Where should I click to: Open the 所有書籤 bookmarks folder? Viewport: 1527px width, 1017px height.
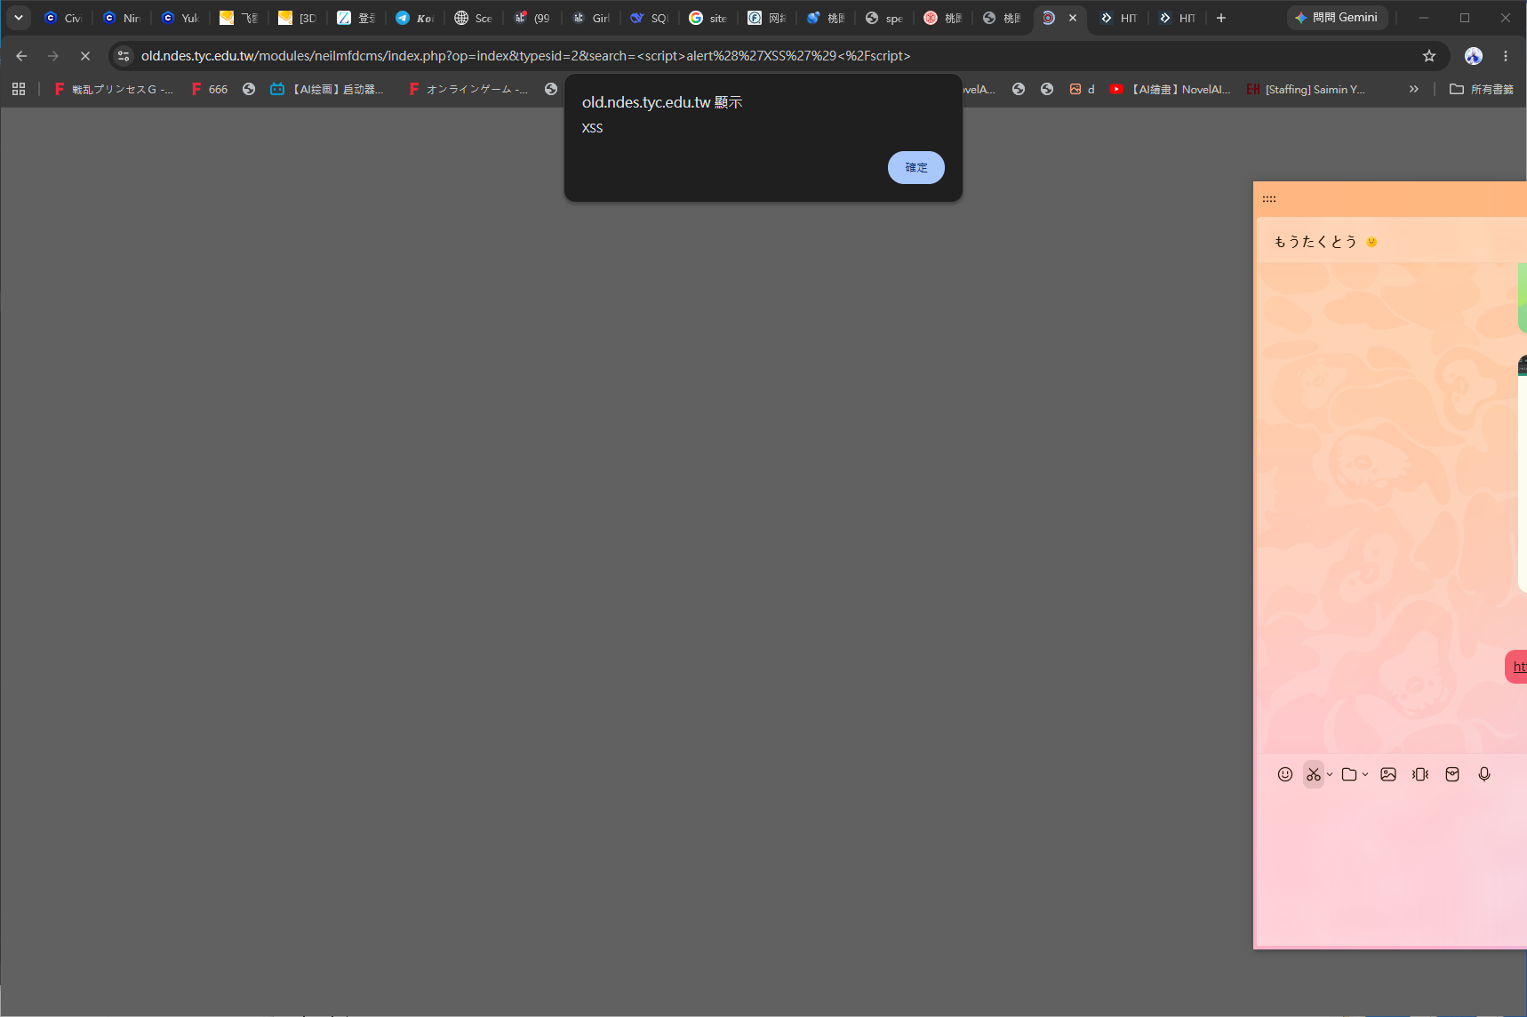tap(1482, 89)
